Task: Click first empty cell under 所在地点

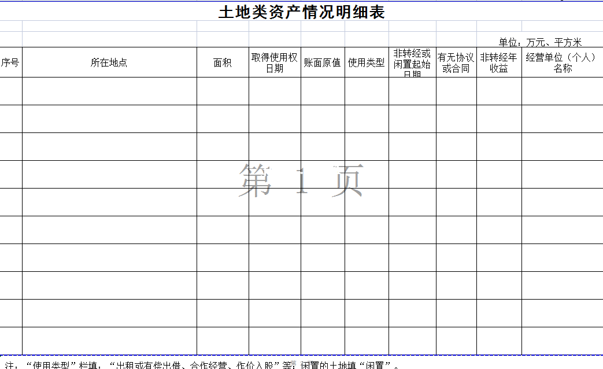Action: [109, 91]
